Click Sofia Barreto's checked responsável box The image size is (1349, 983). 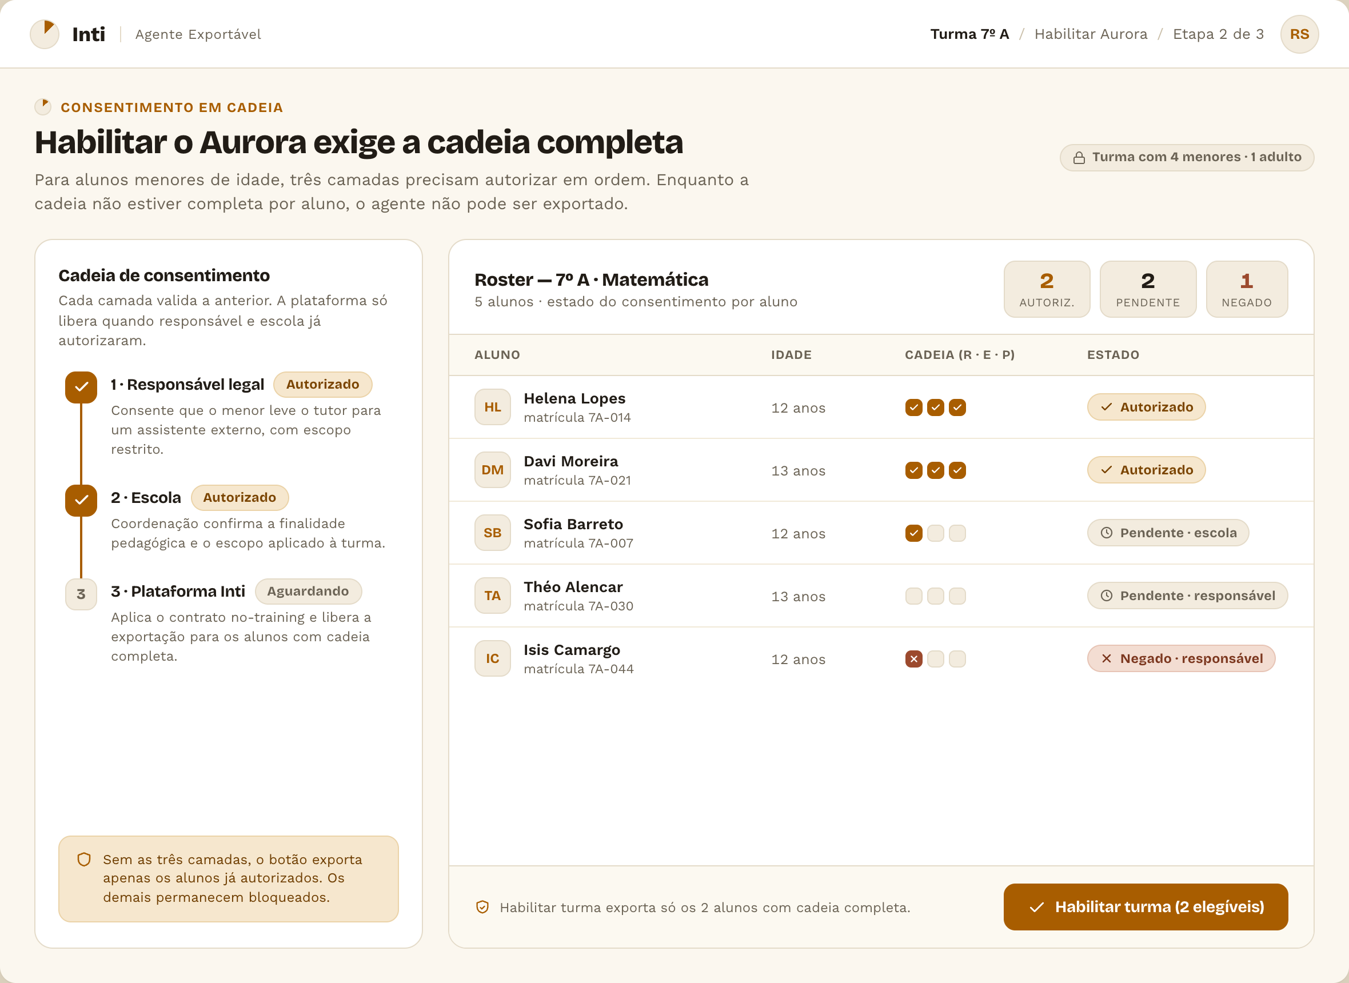[x=913, y=533]
